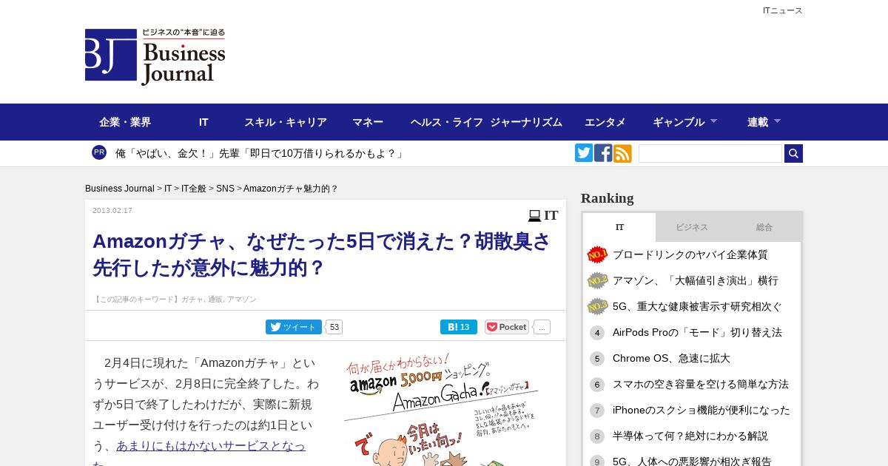Click the あまりにもはかないサービス article link

pos(210,446)
